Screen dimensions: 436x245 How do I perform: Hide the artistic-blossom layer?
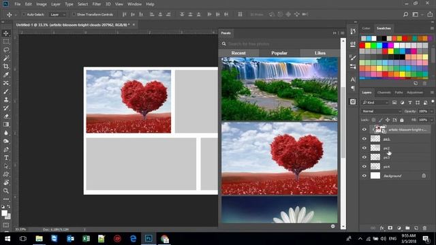pyautogui.click(x=364, y=129)
